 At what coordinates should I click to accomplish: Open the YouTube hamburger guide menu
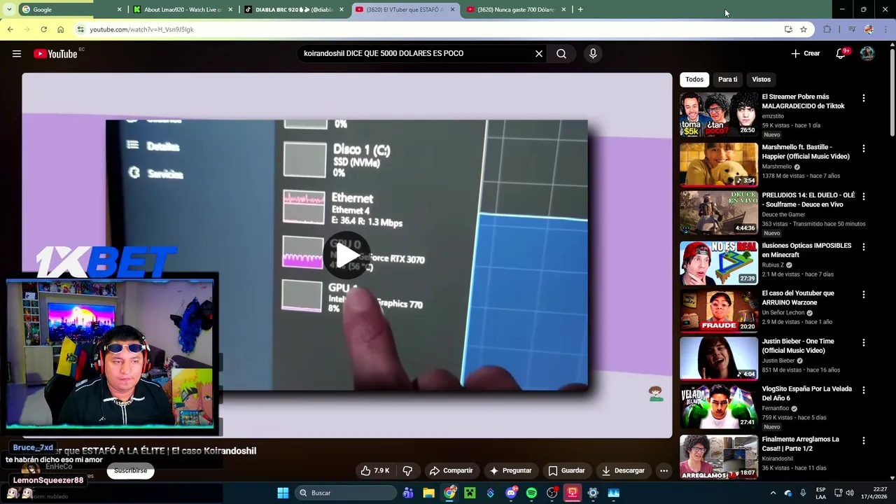pyautogui.click(x=17, y=54)
